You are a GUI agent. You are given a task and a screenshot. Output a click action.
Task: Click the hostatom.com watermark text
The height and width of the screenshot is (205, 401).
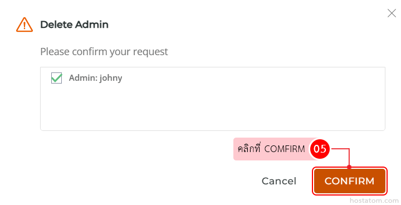pos(374,201)
